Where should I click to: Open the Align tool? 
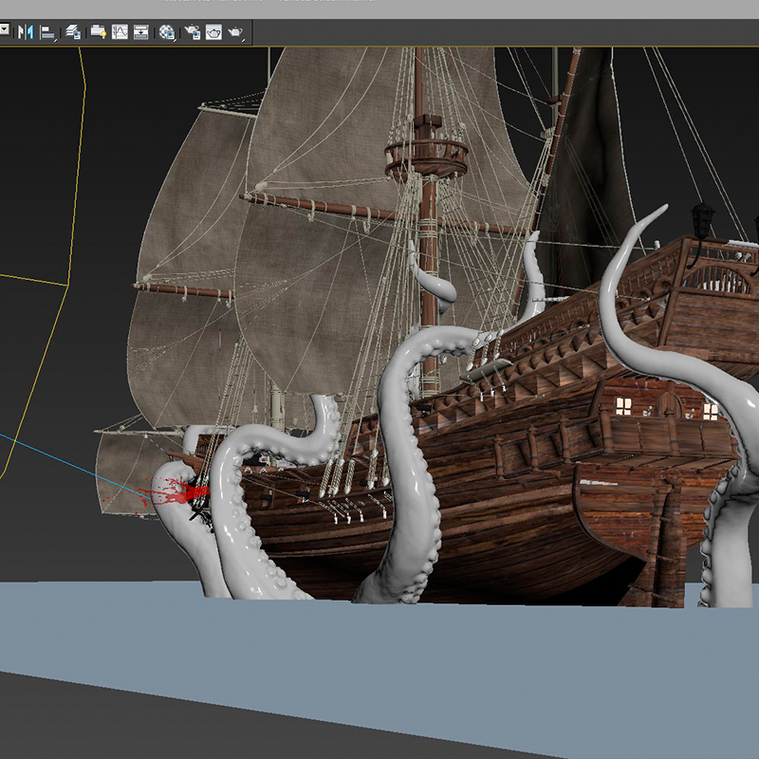tap(46, 32)
